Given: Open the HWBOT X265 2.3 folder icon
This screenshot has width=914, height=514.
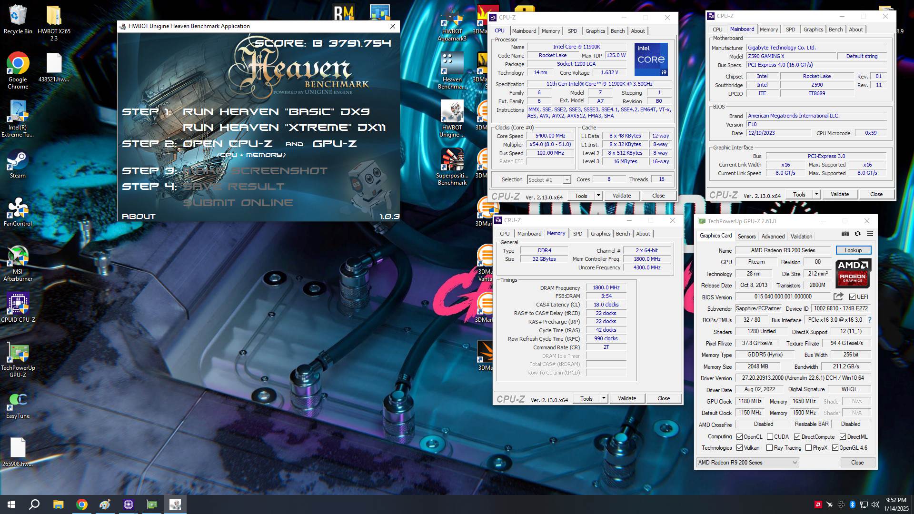Looking at the screenshot, I should (54, 23).
